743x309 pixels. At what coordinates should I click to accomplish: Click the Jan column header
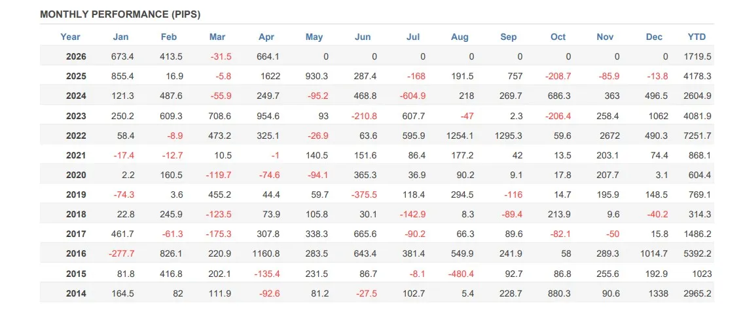(121, 37)
